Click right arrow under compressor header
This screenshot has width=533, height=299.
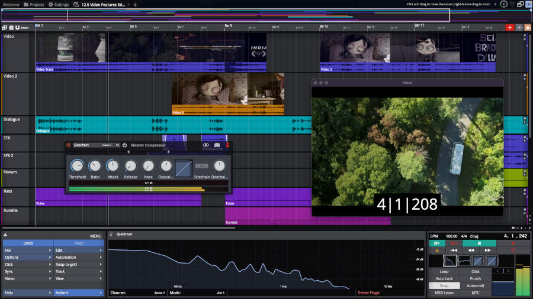(168, 152)
